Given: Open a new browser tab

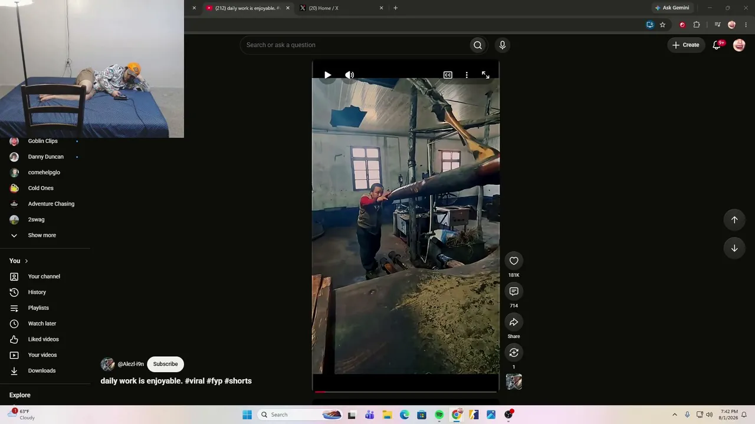Looking at the screenshot, I should (x=395, y=8).
